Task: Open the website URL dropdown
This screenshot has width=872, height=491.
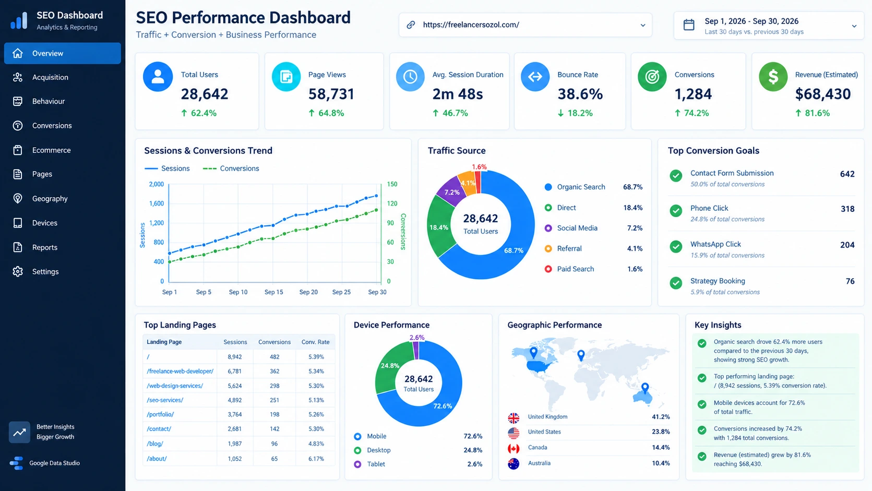Action: pyautogui.click(x=525, y=25)
